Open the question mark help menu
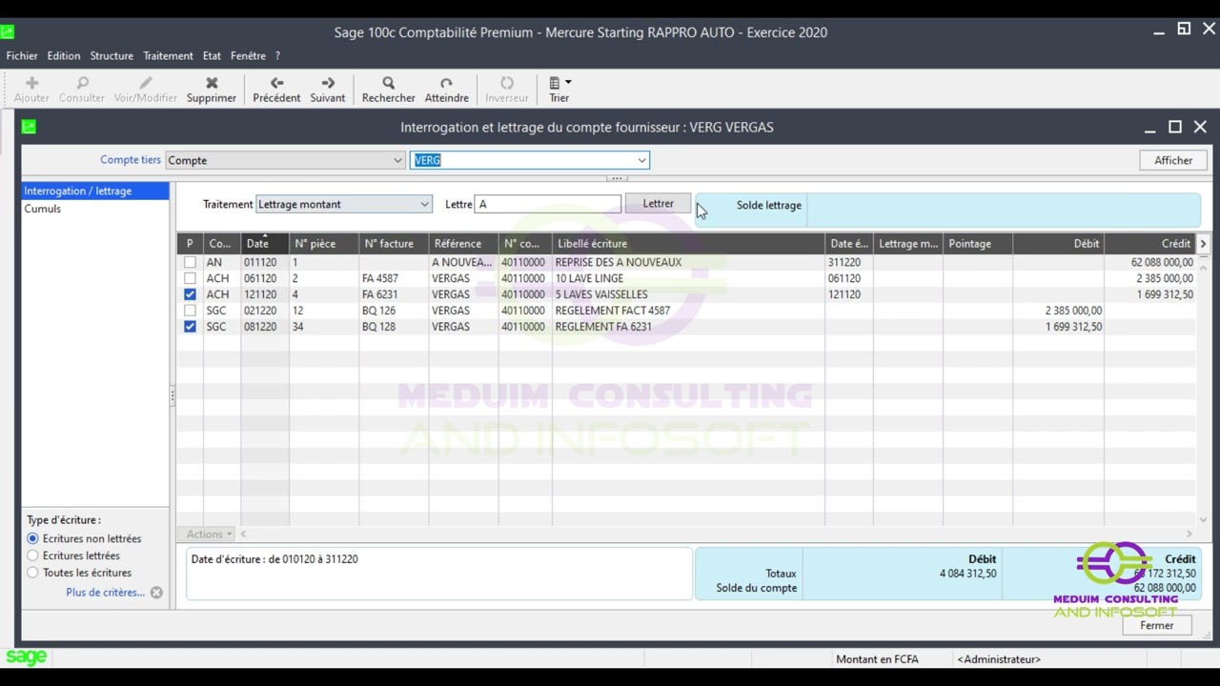Screen dimensions: 1220x686 (x=277, y=56)
